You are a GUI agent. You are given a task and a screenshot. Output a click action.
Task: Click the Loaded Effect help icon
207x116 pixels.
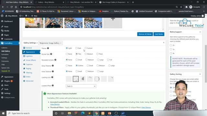53,85
